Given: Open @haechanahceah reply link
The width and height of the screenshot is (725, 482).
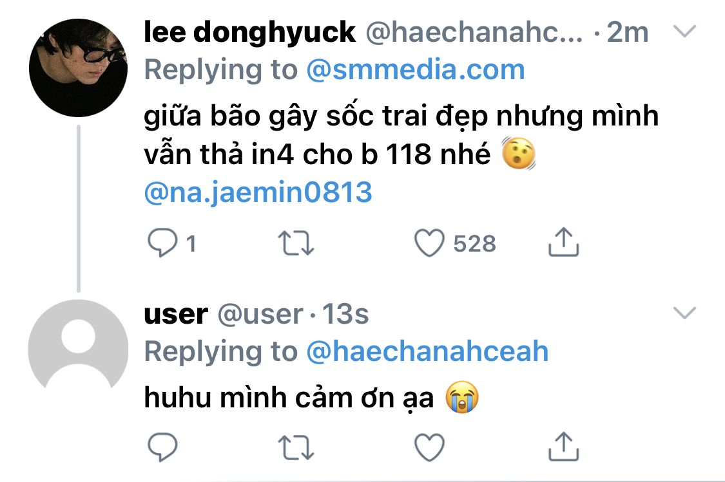Looking at the screenshot, I should [427, 351].
